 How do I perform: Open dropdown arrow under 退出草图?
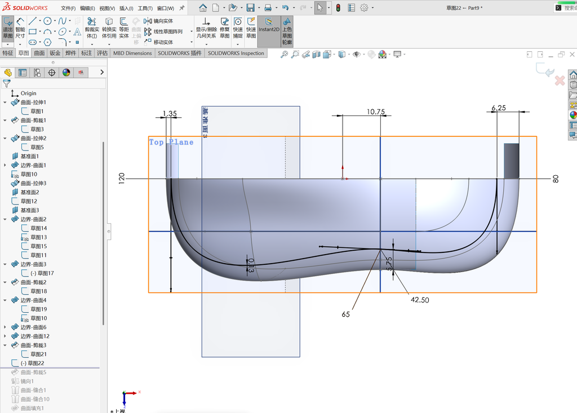tap(8, 44)
